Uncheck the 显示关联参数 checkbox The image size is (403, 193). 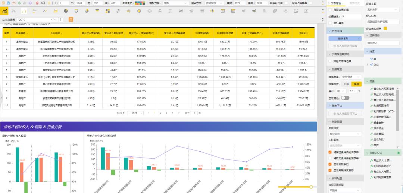[x=330, y=164]
